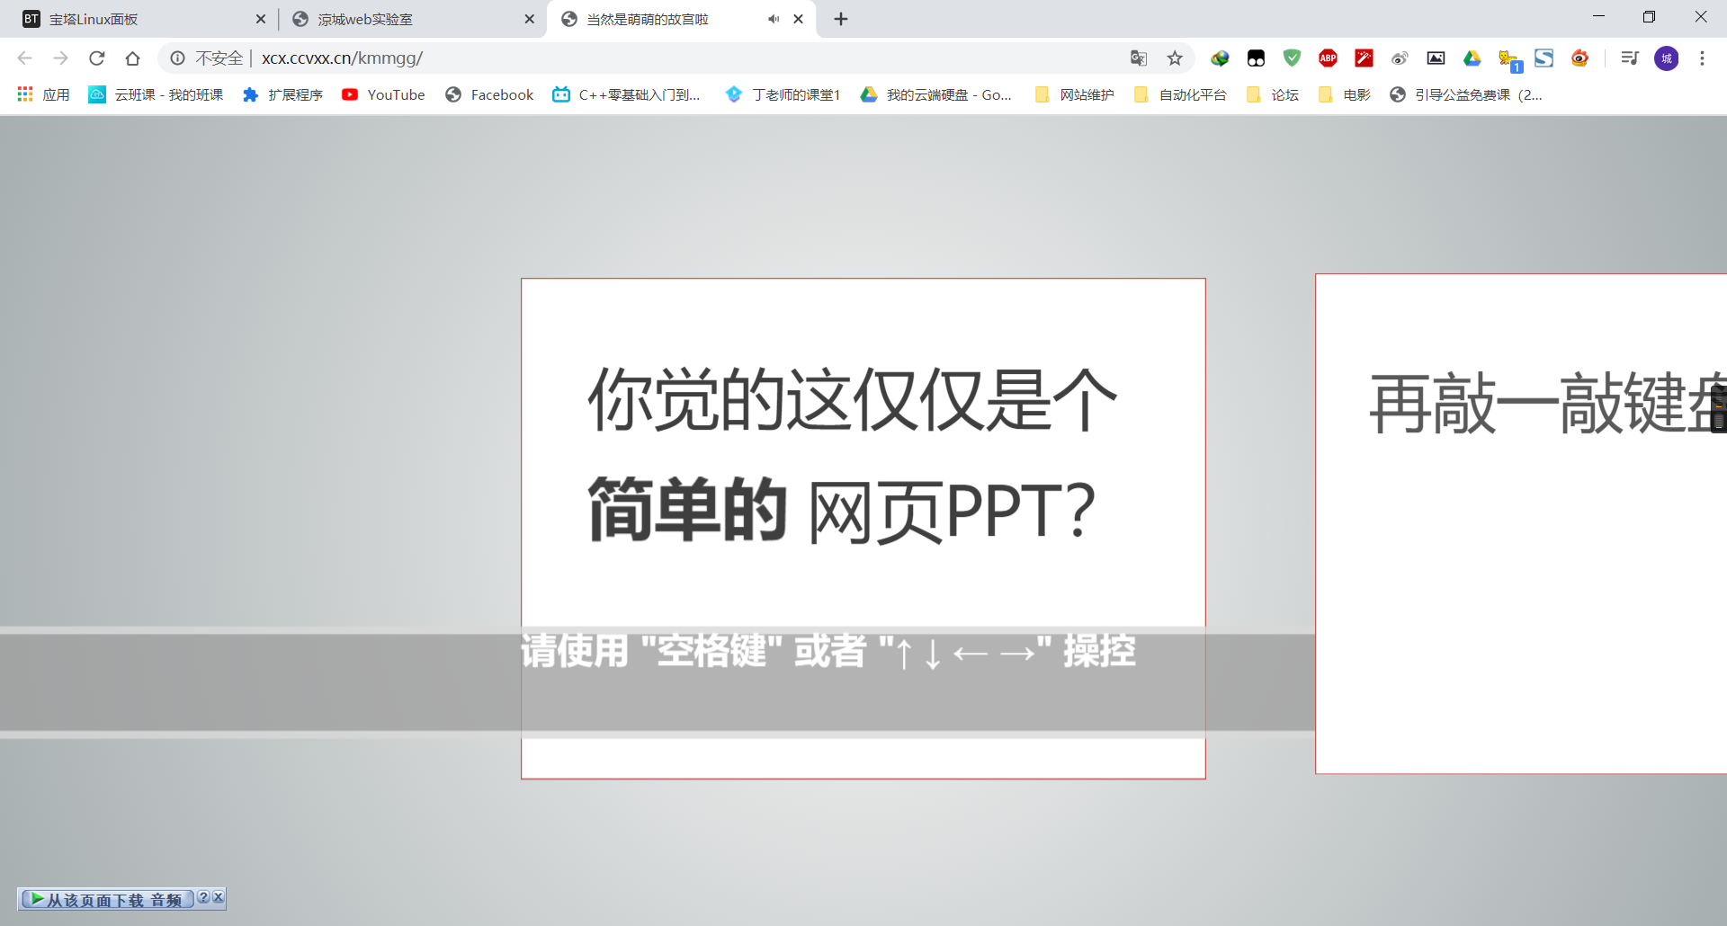Click the cat extension icon with badge 1
Screen dimensions: 1727x926
(1508, 58)
